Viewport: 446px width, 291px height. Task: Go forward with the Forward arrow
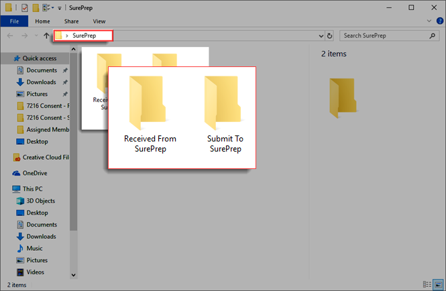[x=25, y=36]
